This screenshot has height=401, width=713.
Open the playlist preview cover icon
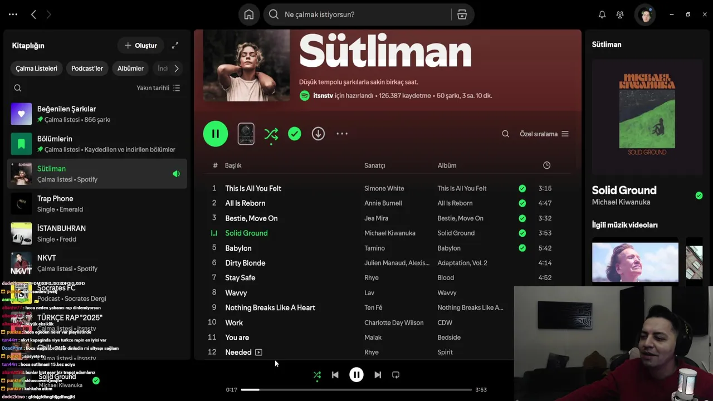coord(246,134)
